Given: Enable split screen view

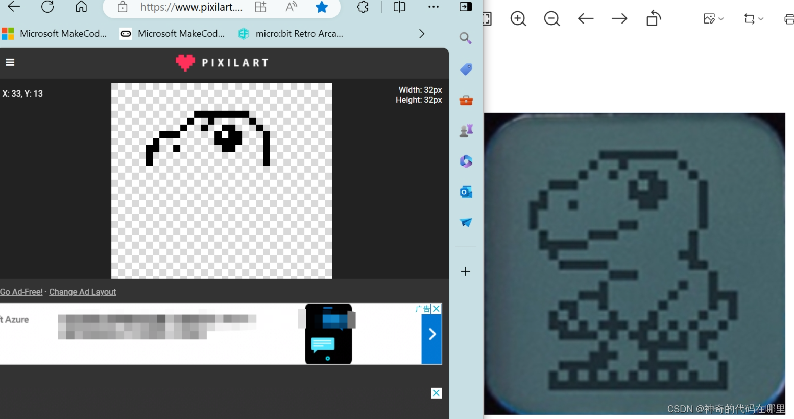Looking at the screenshot, I should tap(400, 7).
